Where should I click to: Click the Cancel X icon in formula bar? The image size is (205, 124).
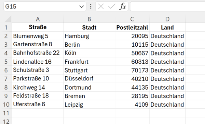click(101, 6)
